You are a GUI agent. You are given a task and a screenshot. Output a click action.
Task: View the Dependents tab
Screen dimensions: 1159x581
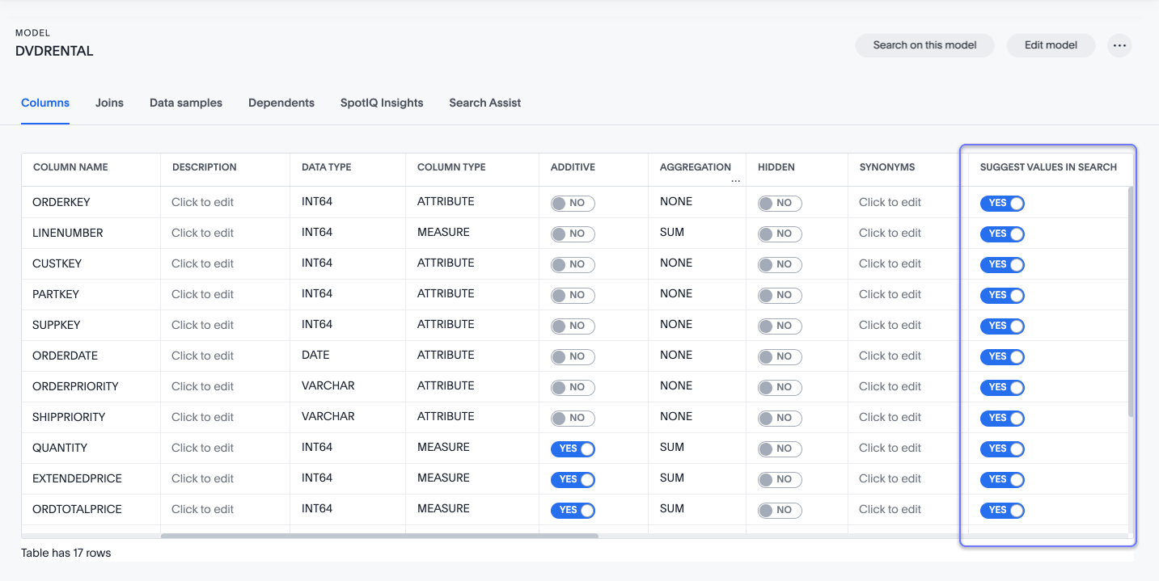[x=281, y=103]
